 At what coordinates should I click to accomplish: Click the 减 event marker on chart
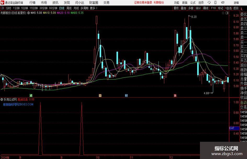[31, 95]
